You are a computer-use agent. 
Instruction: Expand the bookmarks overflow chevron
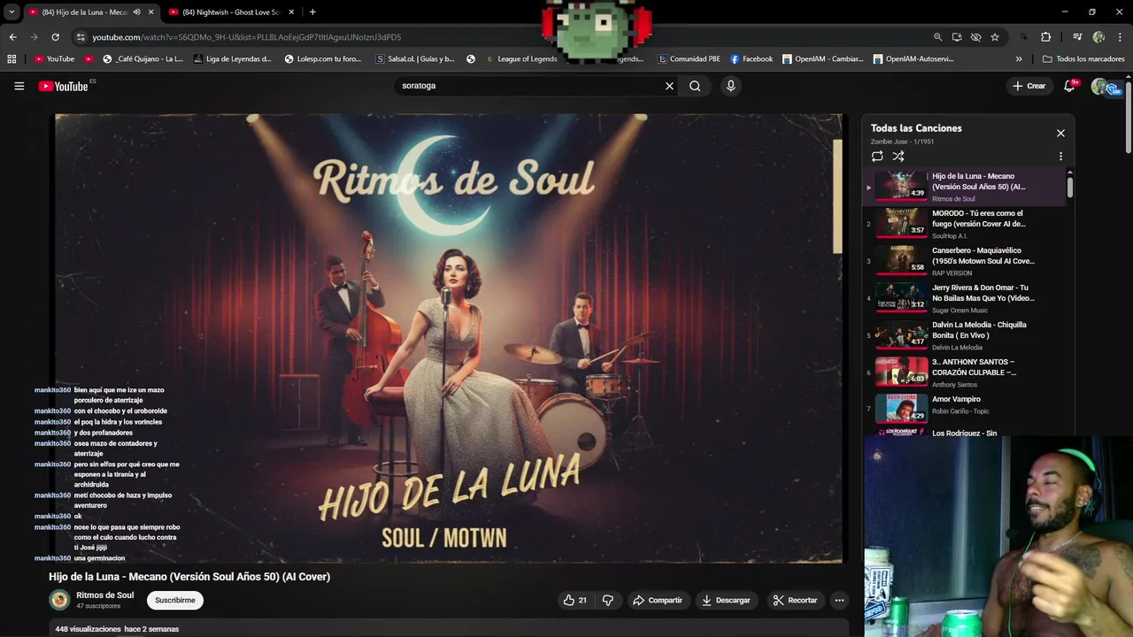point(1019,59)
